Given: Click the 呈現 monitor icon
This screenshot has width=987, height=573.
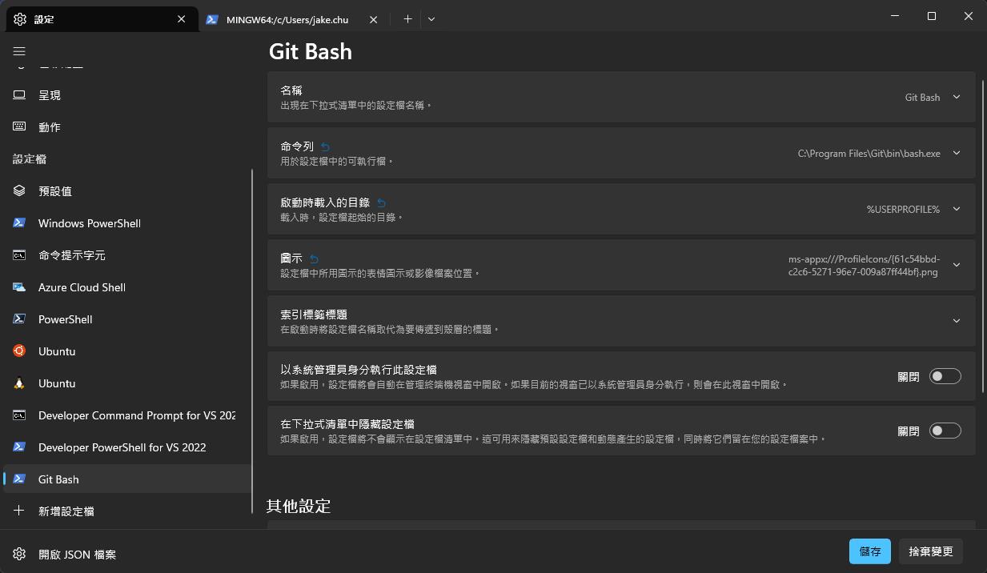Looking at the screenshot, I should click(19, 94).
